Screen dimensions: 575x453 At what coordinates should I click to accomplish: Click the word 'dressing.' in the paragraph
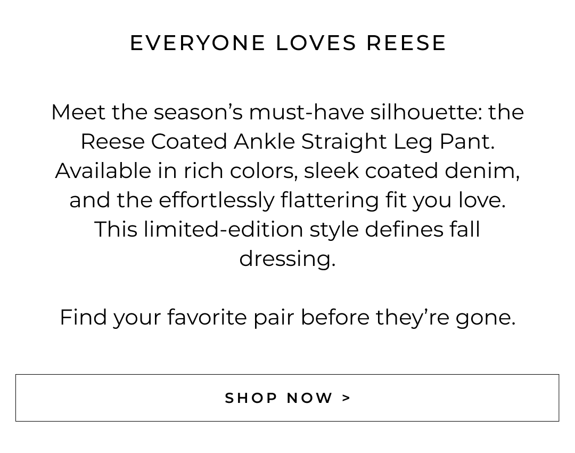point(287,259)
